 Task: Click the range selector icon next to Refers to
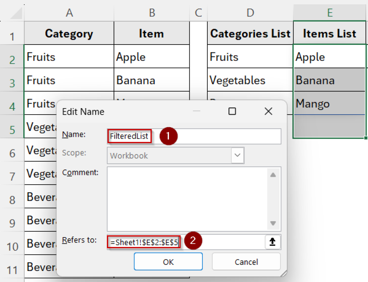click(272, 242)
